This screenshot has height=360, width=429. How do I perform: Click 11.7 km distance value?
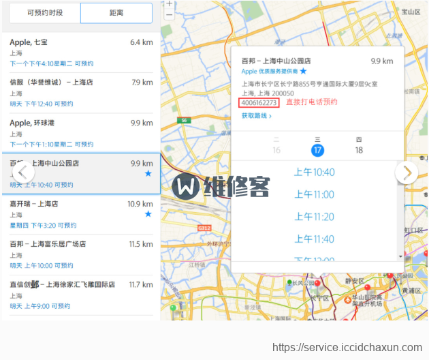tap(141, 284)
